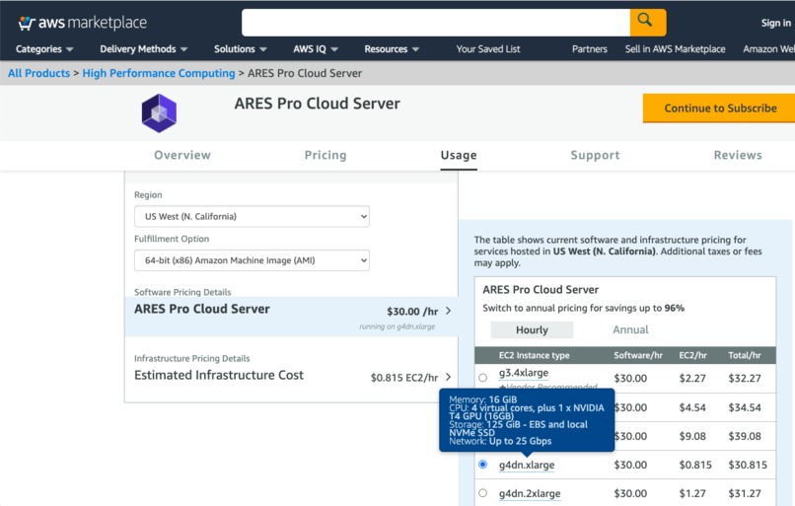Viewport: 795px width, 506px height.
Task: Click the $0.815 EC2/hr table cell
Action: pos(695,465)
